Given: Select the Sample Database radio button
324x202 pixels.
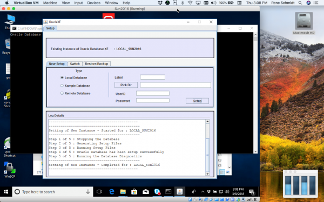Looking at the screenshot, I should tap(62, 86).
